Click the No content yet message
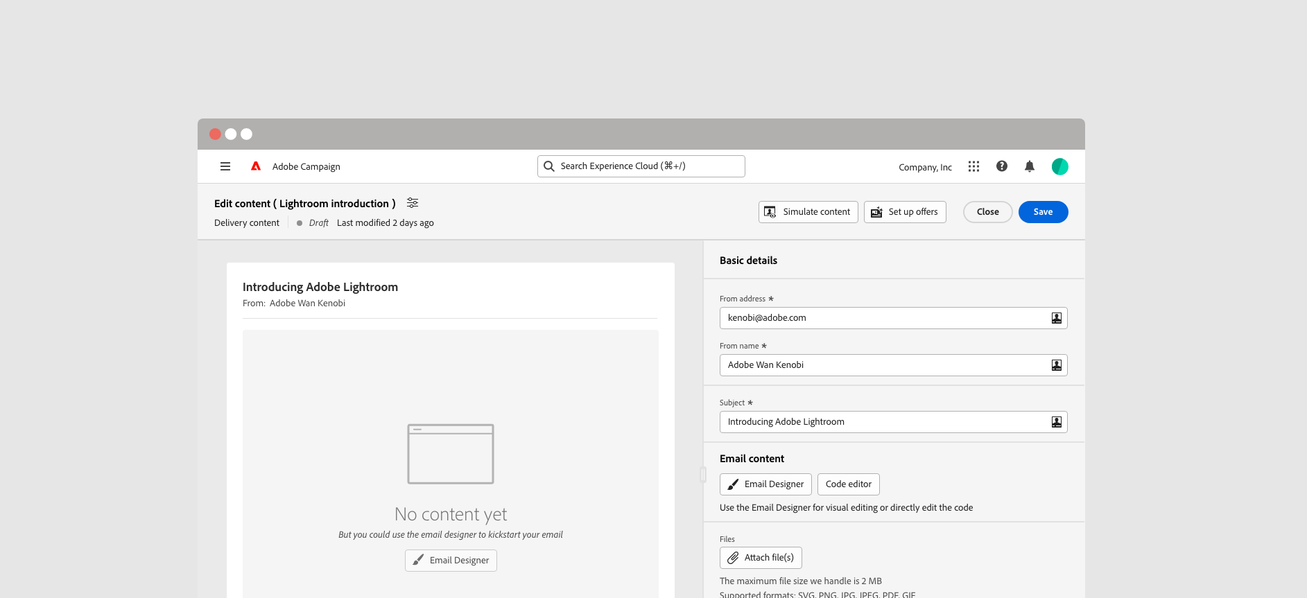Screen dimensions: 1307x598 point(451,514)
